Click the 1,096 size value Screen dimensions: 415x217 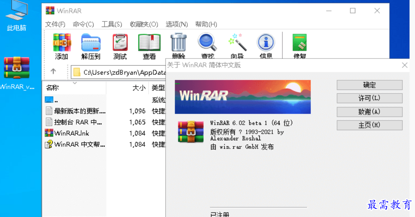tap(137, 111)
